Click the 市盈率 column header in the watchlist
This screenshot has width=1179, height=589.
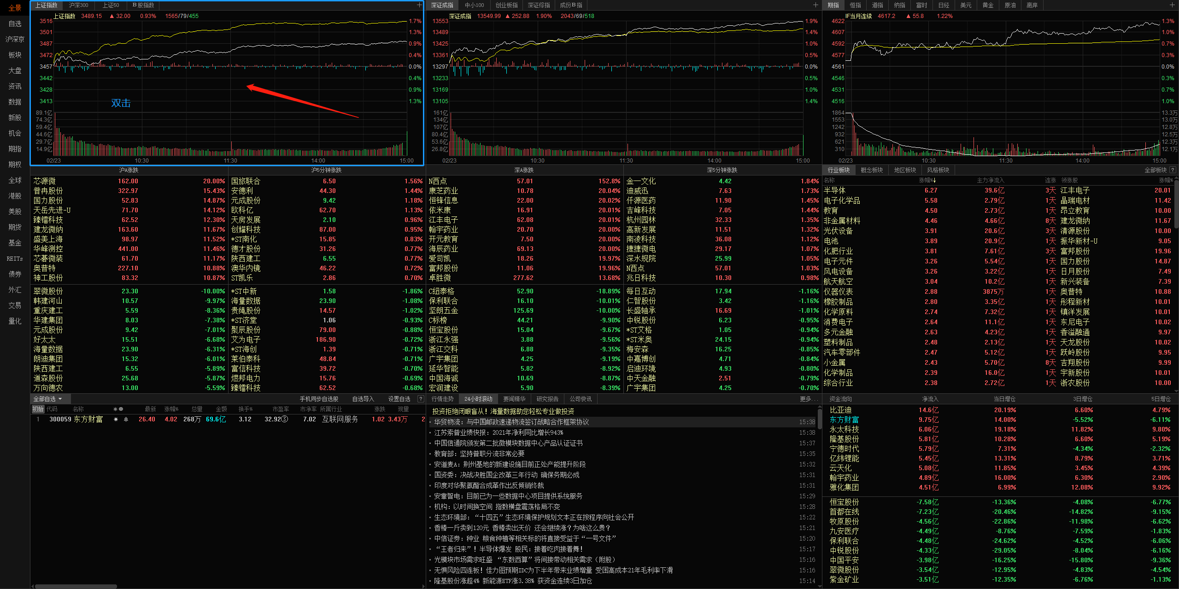[281, 409]
